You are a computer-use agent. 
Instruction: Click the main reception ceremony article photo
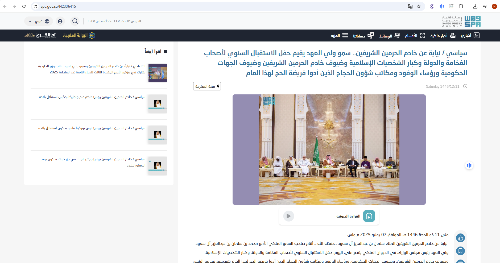[x=329, y=149]
